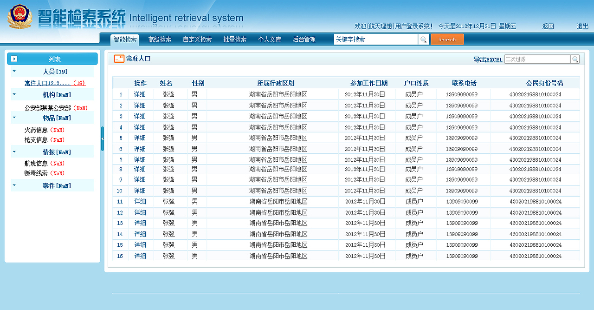
Task: Go to the 后台管理 tab
Action: point(304,40)
